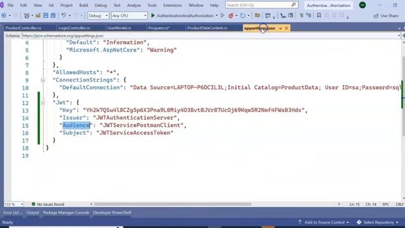Click the Select Repository diamond icon
This screenshot has height=228, width=405.
(359, 222)
